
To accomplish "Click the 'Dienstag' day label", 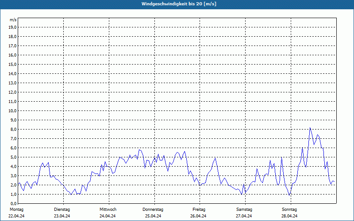I will coord(62,210).
